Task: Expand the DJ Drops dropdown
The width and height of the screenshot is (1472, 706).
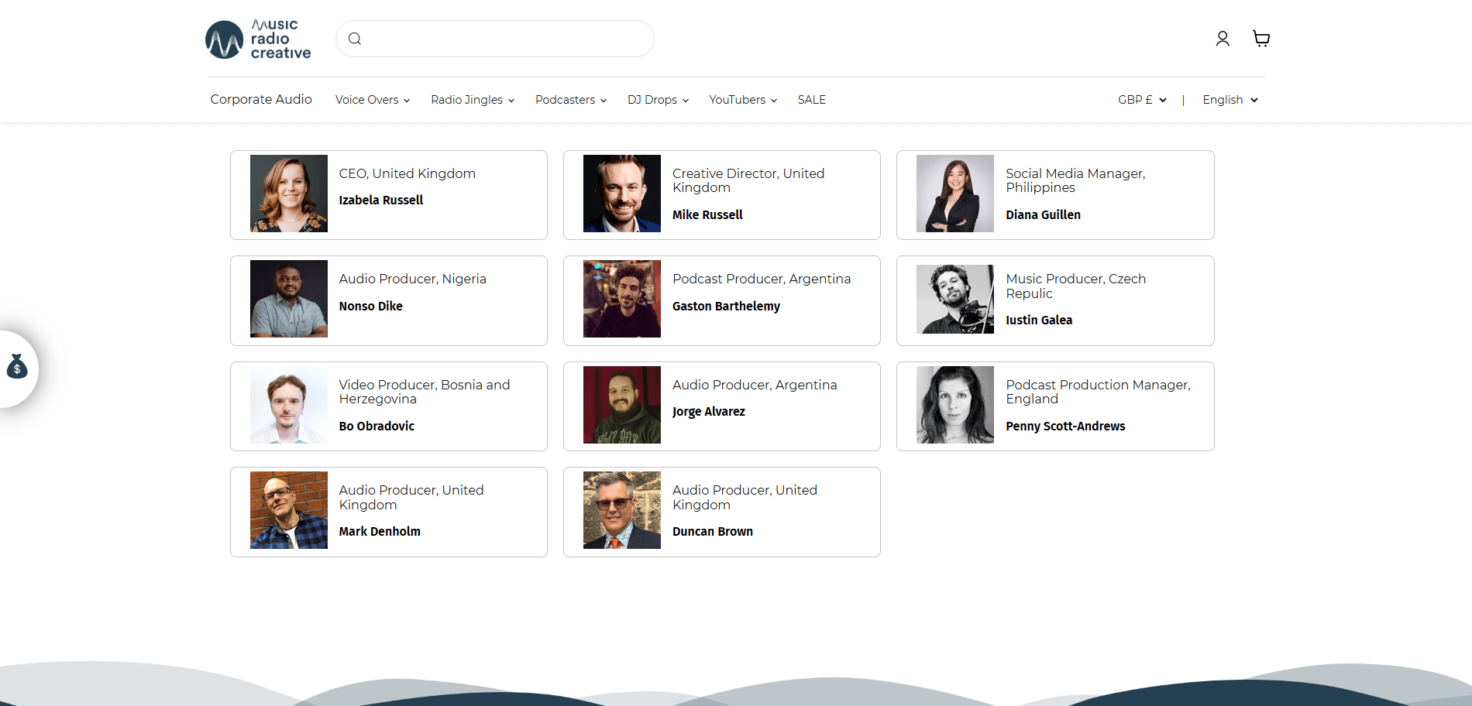Action: [657, 99]
